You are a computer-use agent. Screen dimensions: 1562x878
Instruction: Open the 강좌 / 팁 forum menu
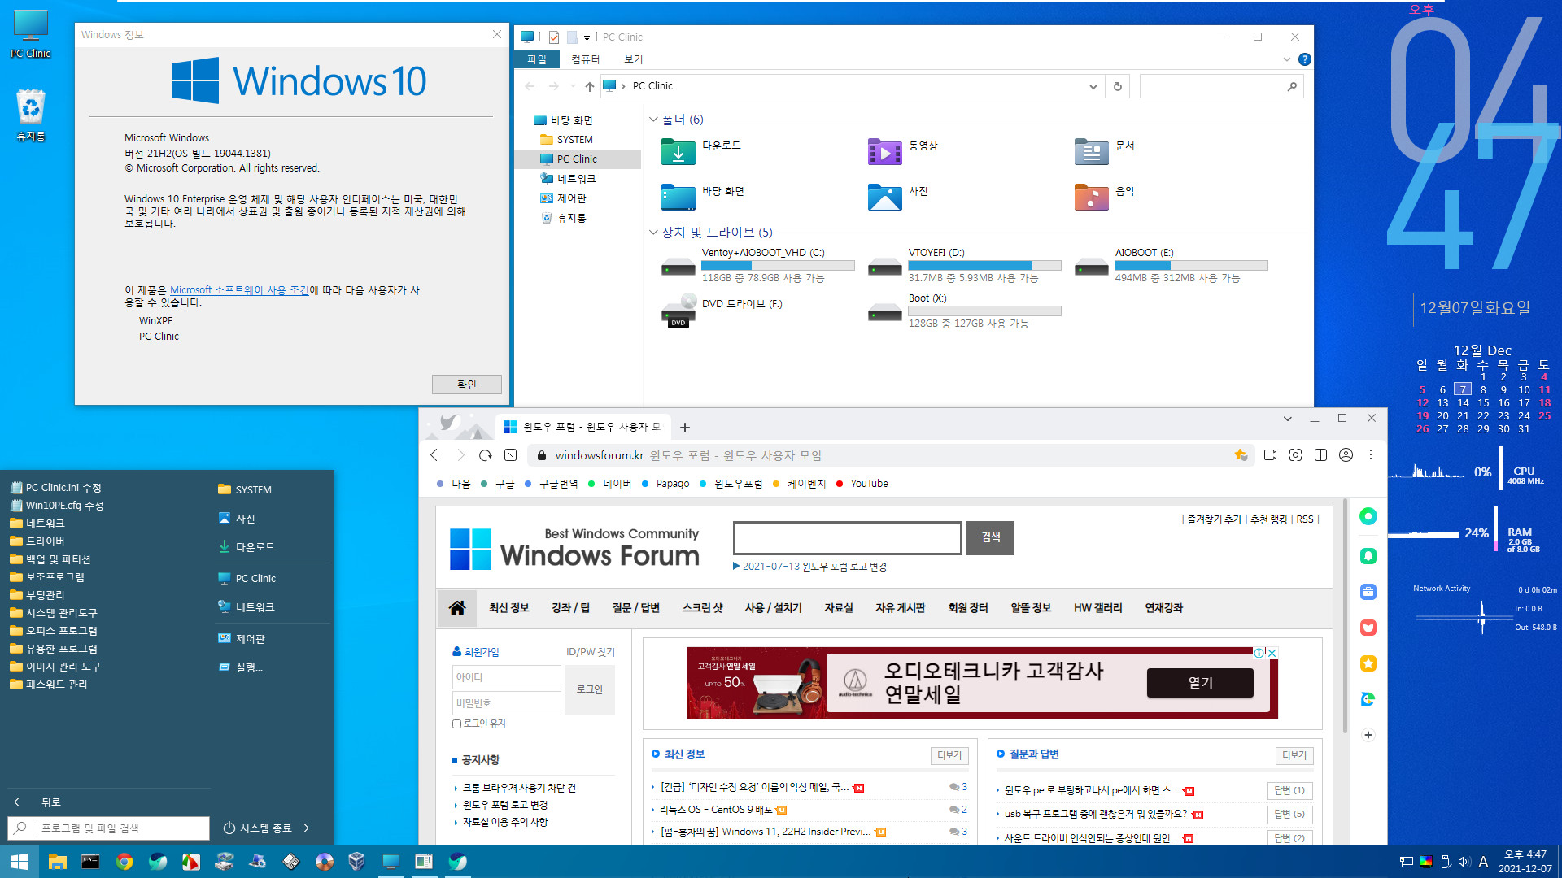click(x=570, y=608)
